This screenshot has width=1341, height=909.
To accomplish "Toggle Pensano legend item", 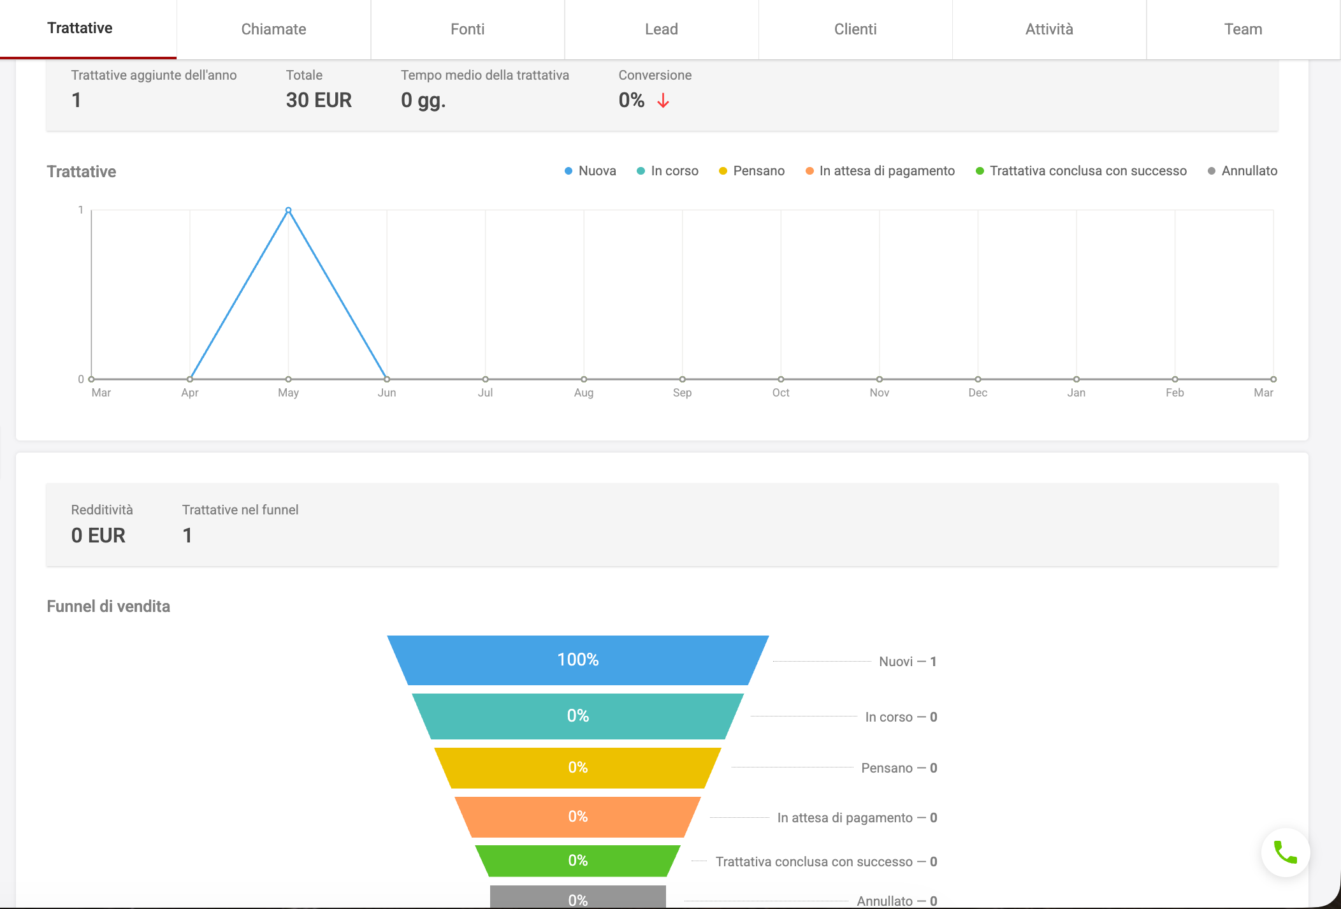I will (x=751, y=171).
